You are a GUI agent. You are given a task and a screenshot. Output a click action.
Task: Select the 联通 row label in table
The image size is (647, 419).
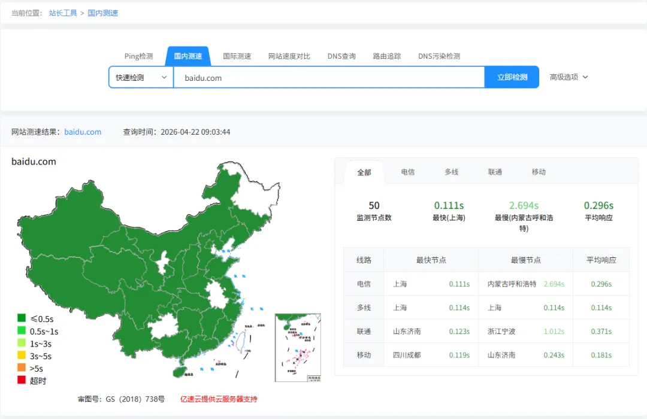(x=364, y=332)
